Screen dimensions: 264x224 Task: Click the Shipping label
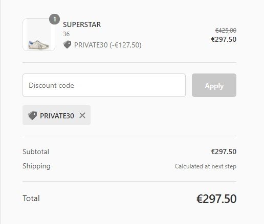[36, 166]
